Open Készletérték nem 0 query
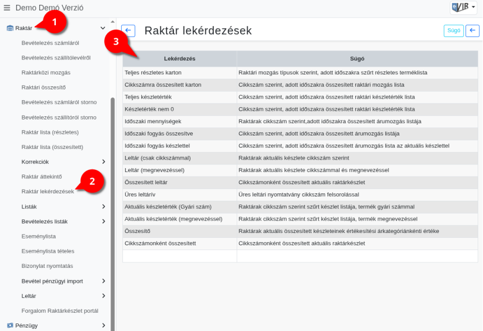483x331 pixels. tap(149, 109)
